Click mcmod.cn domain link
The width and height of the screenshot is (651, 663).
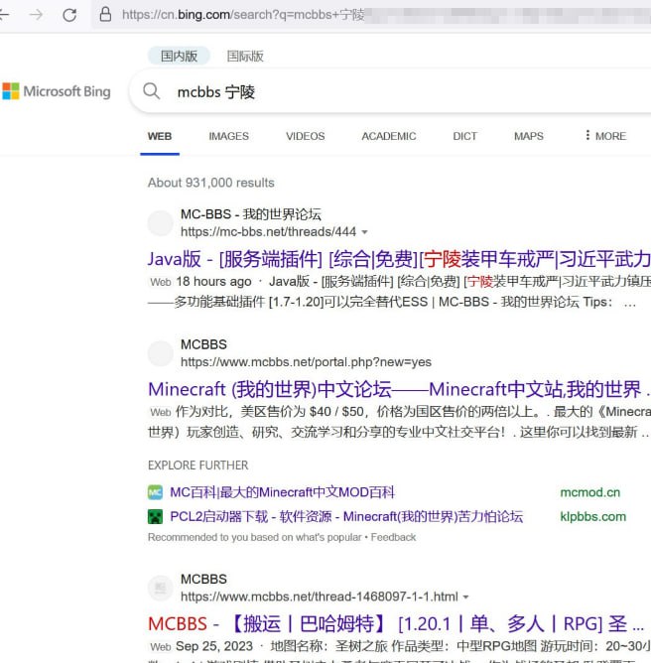(590, 492)
